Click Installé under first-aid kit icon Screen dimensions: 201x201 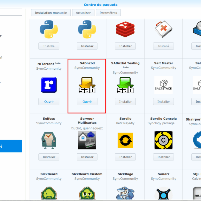tap(163, 46)
